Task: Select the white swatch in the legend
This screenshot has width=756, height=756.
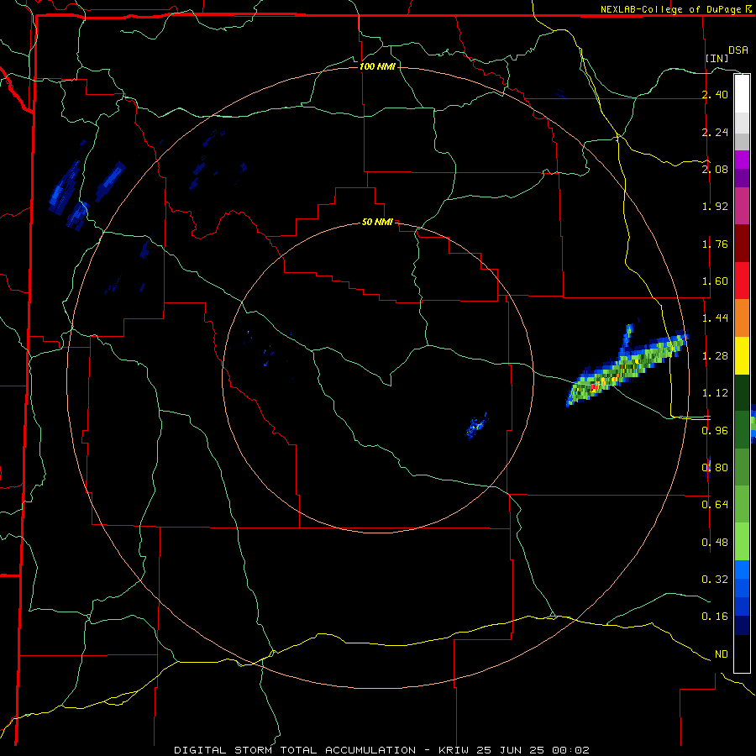Action: point(742,93)
